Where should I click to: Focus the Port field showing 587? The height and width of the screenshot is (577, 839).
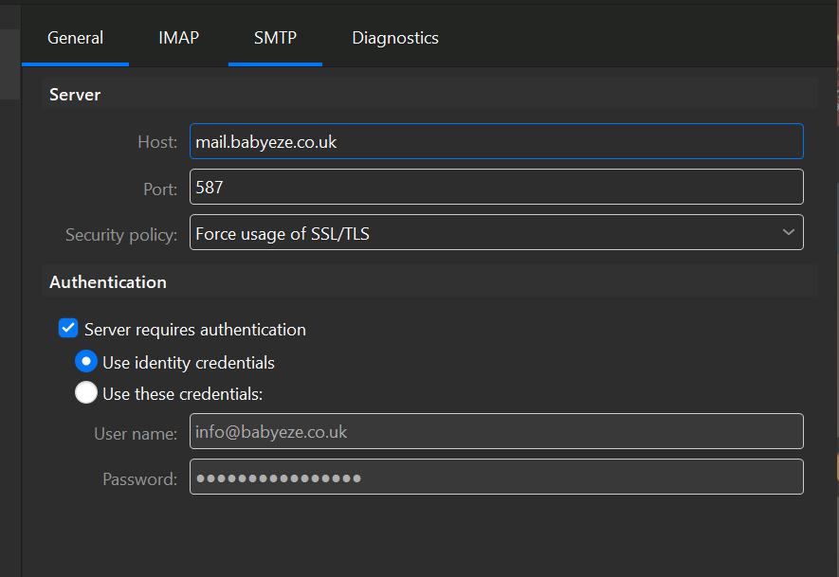(496, 188)
